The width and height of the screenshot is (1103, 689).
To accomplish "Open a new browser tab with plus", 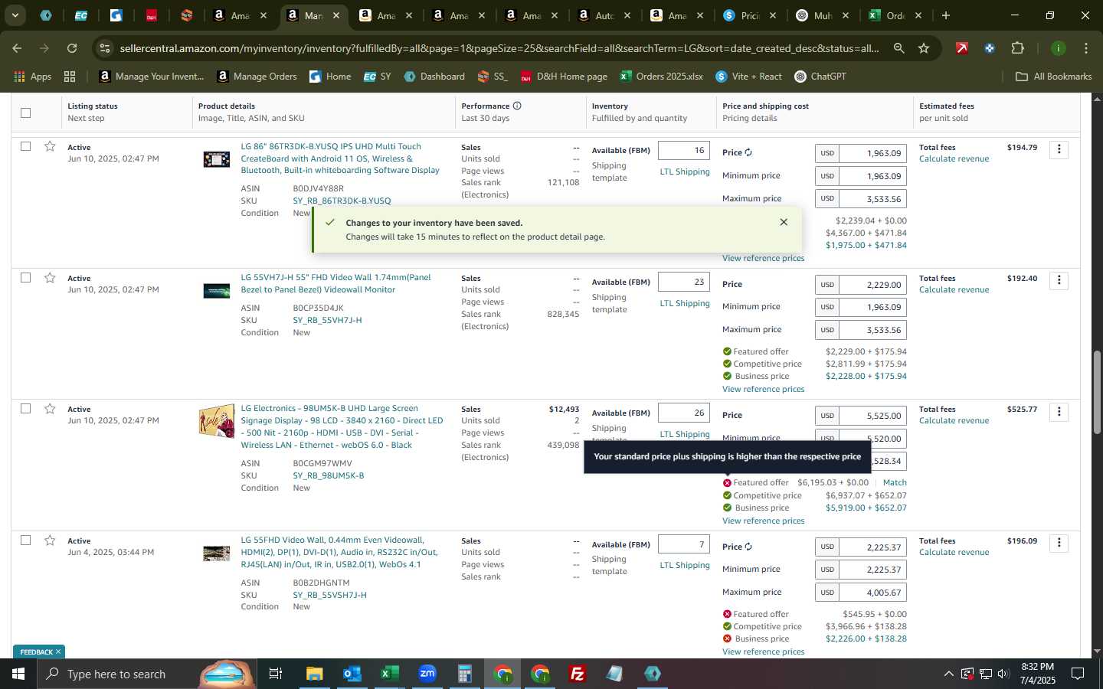I will pyautogui.click(x=946, y=15).
